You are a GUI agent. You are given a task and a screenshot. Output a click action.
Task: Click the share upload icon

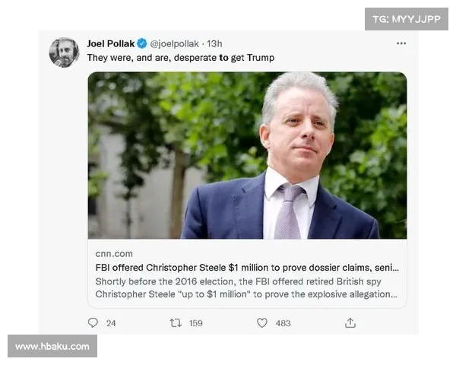click(x=350, y=322)
